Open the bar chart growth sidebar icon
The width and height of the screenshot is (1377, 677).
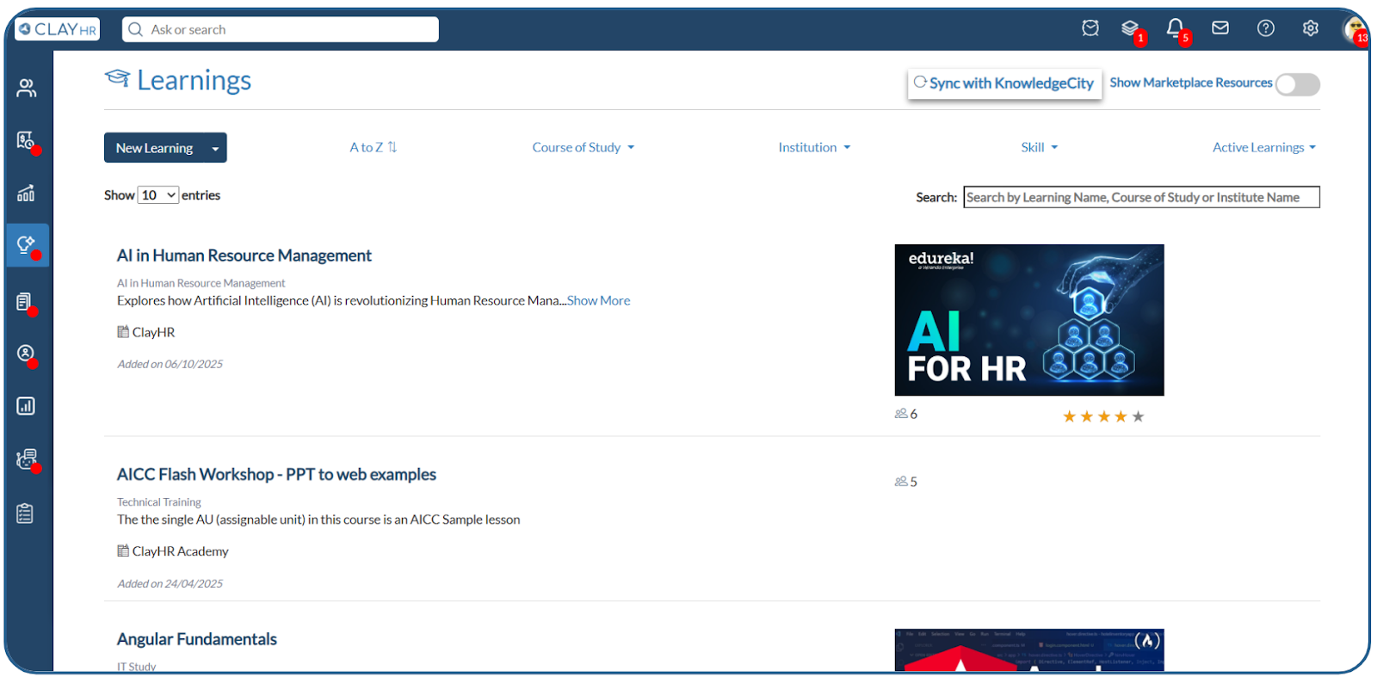[27, 193]
